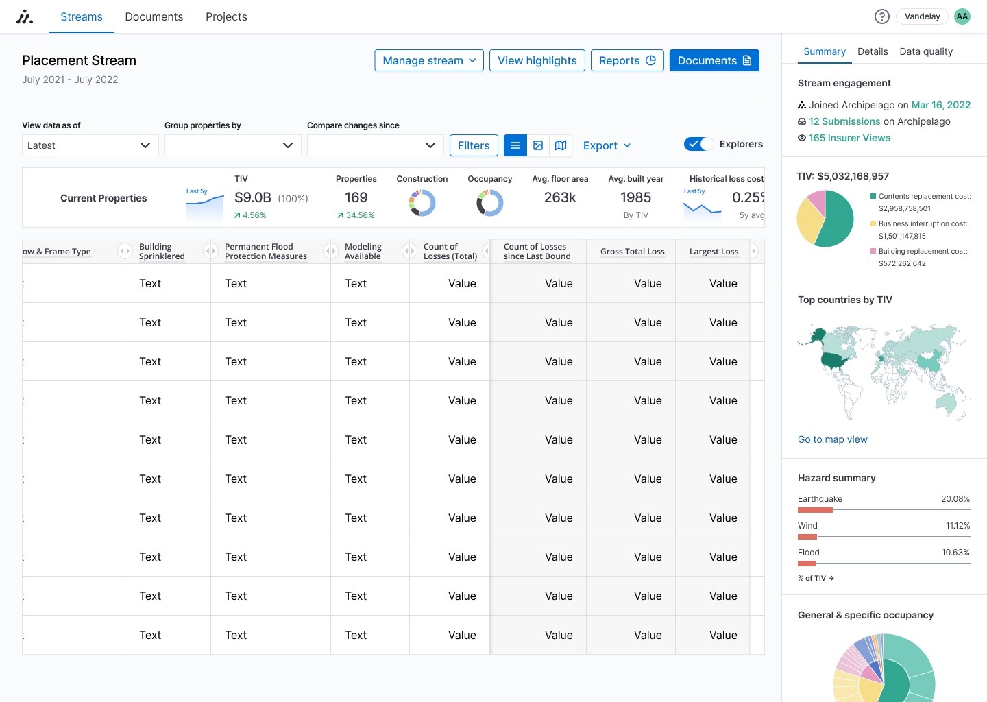Viewport: 987px width, 702px height.
Task: Open the Export dropdown
Action: (607, 145)
